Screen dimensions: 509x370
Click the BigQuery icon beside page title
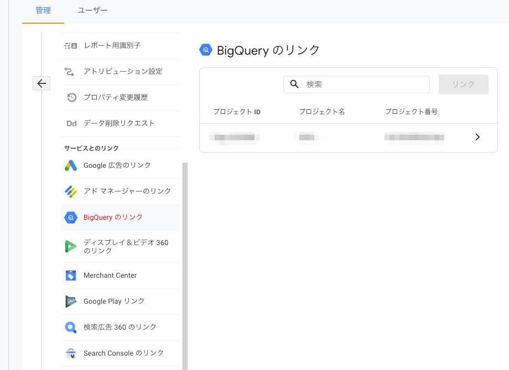[x=206, y=50]
